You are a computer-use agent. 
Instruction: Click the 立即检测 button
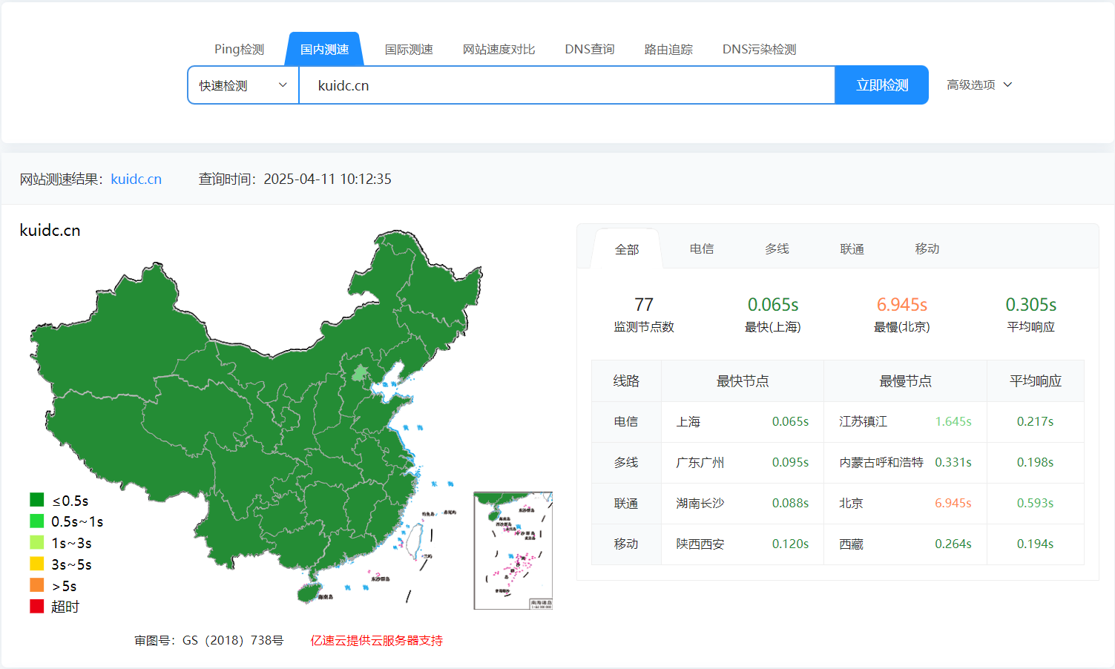pyautogui.click(x=882, y=85)
